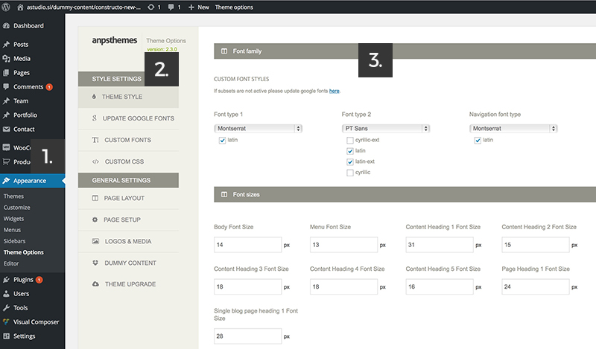Enable cyrillic subset checkbox
Image resolution: width=596 pixels, height=349 pixels.
(x=350, y=173)
